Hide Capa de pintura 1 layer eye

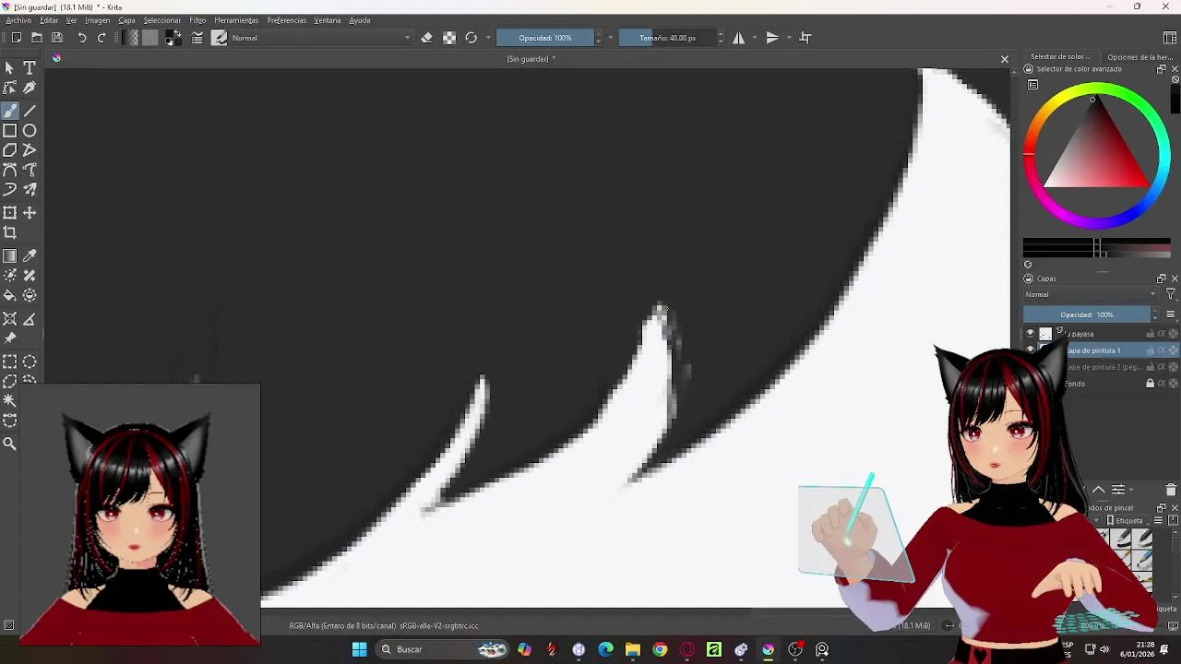pyautogui.click(x=1031, y=350)
